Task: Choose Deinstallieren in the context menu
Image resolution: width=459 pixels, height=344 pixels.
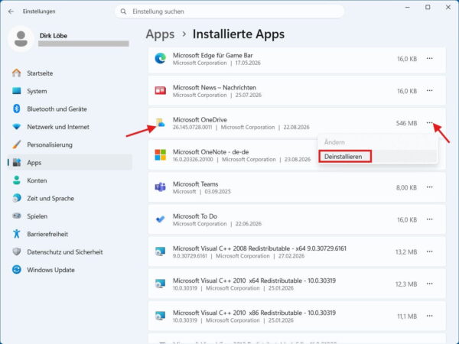Action: pos(378,157)
